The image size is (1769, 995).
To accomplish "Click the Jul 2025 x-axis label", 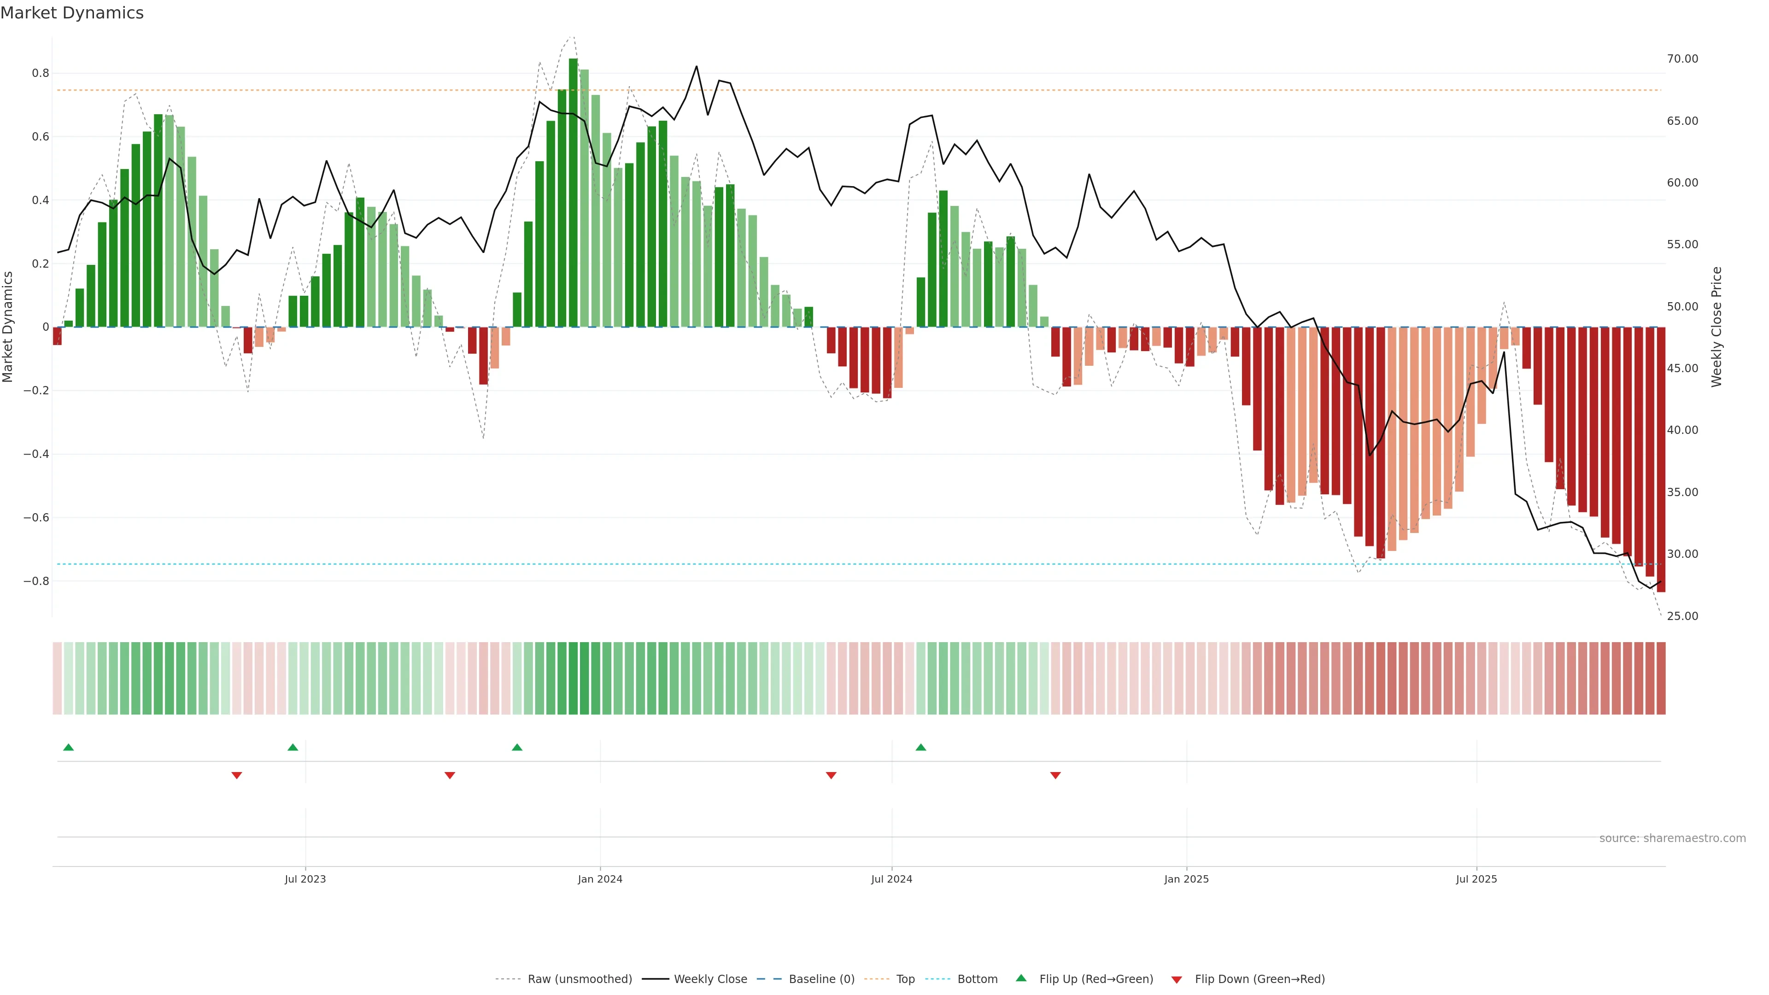I will (x=1476, y=879).
